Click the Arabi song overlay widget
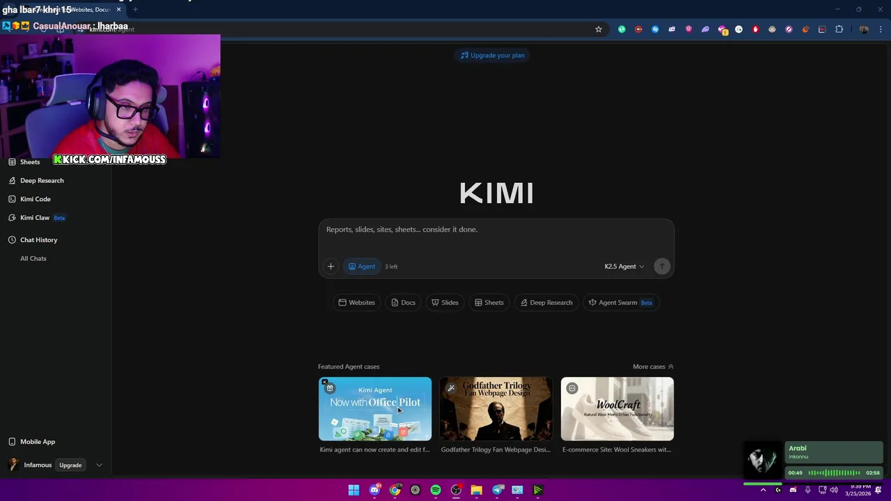The width and height of the screenshot is (891, 501). pyautogui.click(x=813, y=461)
